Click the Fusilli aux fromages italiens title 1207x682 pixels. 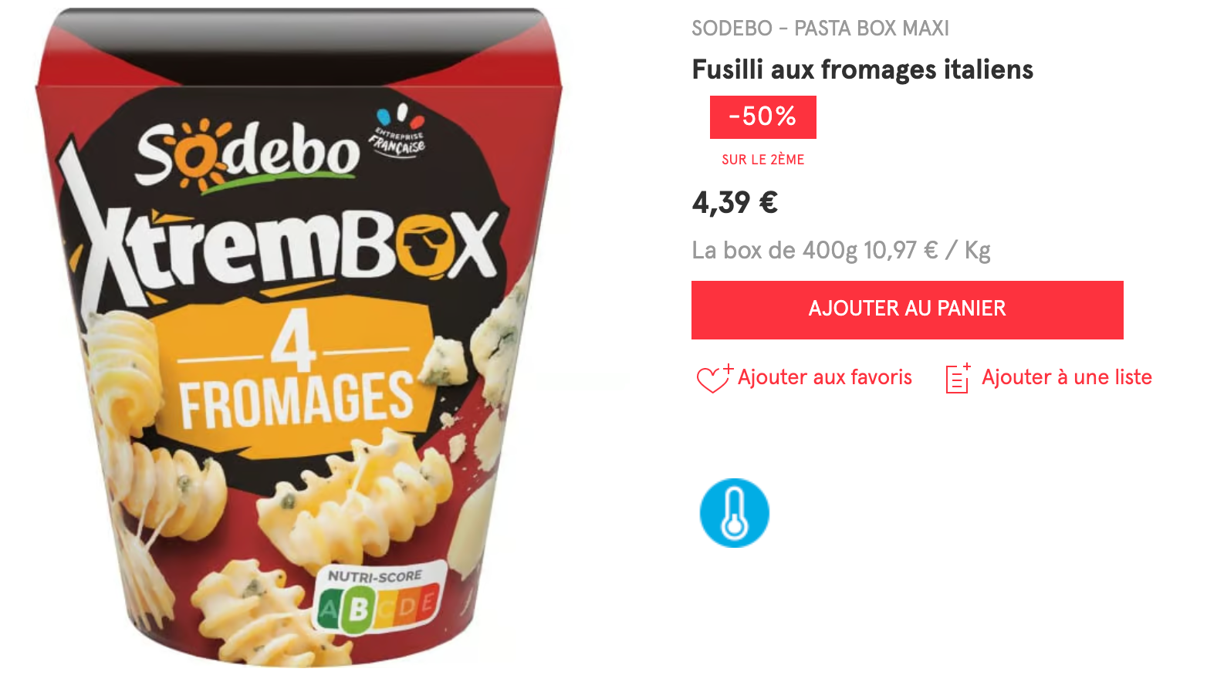point(862,69)
